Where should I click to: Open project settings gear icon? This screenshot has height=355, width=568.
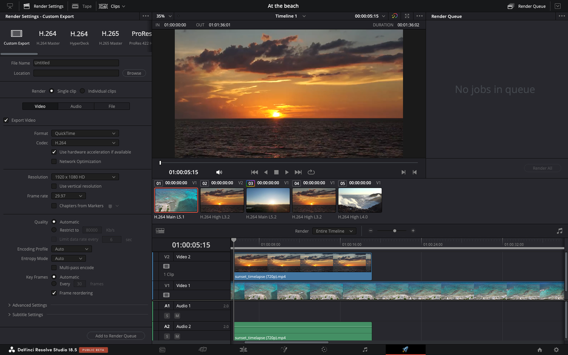(556, 350)
